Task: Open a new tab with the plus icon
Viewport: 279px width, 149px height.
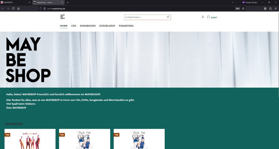Action: [68, 3]
